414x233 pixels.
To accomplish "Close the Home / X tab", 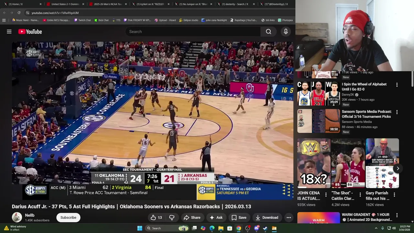I will [x=40, y=4].
